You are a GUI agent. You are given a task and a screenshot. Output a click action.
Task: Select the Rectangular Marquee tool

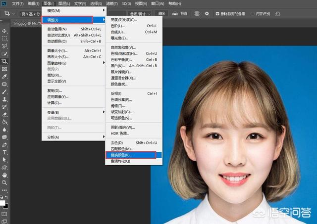tap(4, 39)
